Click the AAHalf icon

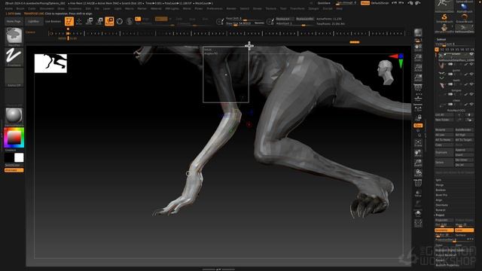[418, 78]
